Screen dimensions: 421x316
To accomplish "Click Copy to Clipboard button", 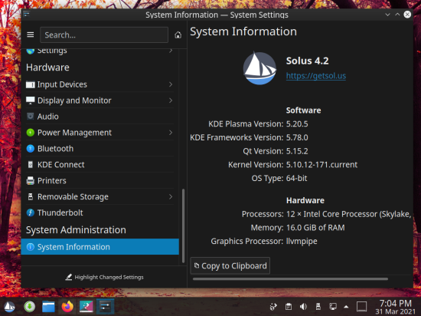I will coord(230,265).
